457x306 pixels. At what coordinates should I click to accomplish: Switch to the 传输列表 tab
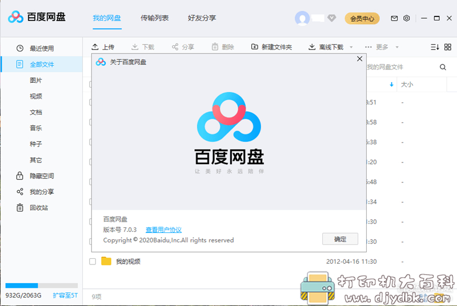coord(154,18)
